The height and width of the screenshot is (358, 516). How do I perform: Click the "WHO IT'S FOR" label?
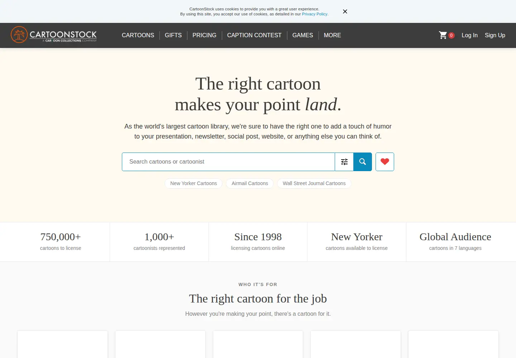(x=258, y=285)
